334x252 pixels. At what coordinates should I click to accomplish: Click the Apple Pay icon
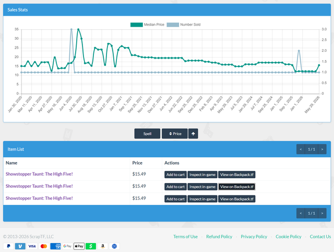[79, 246]
